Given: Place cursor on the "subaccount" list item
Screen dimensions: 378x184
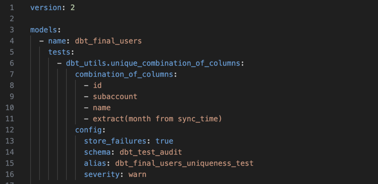Looking at the screenshot, I should point(115,97).
